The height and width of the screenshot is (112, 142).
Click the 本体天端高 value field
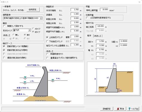75,10
